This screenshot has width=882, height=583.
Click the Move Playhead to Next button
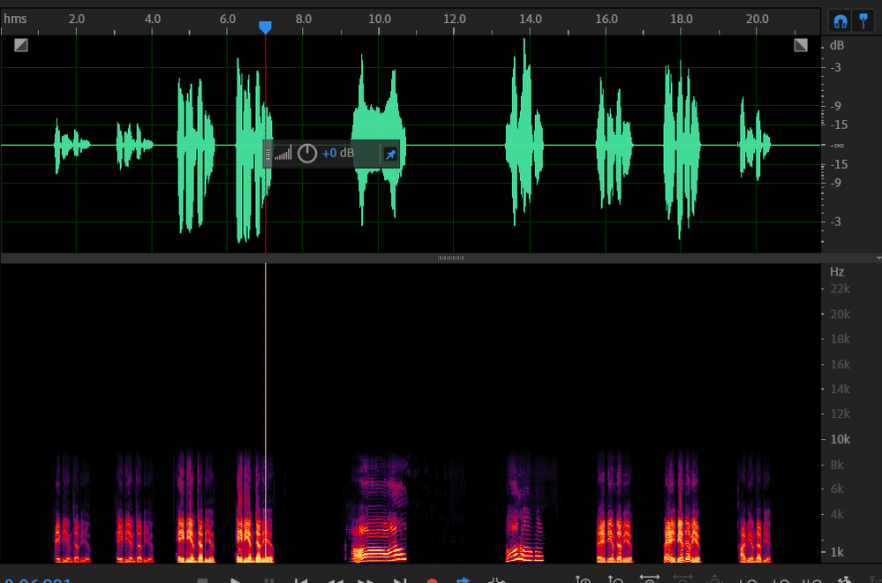tap(400, 579)
